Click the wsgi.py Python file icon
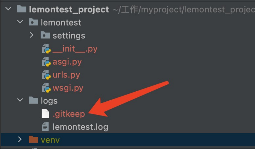The image size is (255, 149). 46,88
